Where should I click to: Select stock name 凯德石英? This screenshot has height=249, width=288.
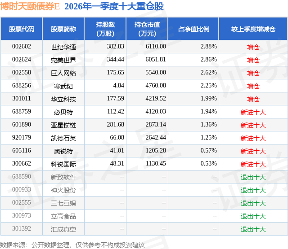(63, 138)
